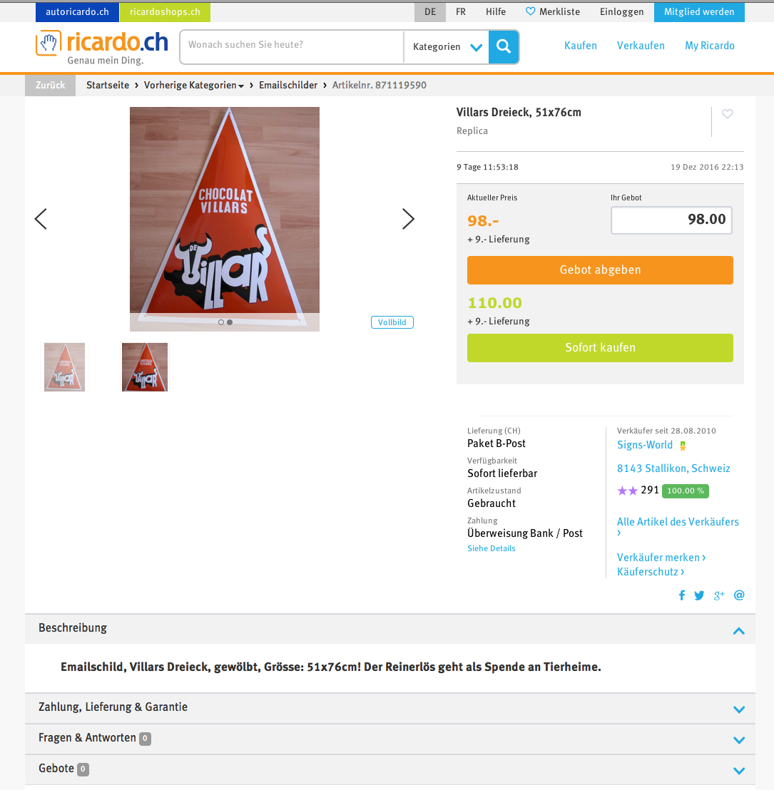
Task: Share listing on Twitter
Action: (699, 595)
